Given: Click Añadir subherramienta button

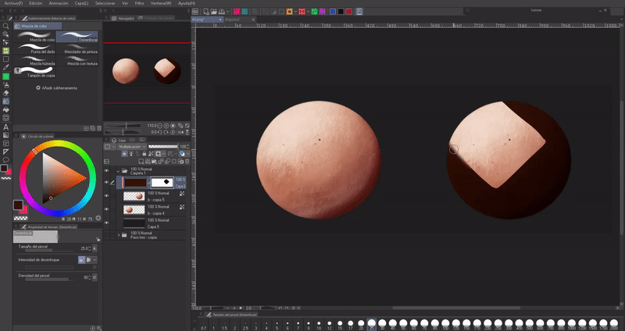Looking at the screenshot, I should 57,88.
